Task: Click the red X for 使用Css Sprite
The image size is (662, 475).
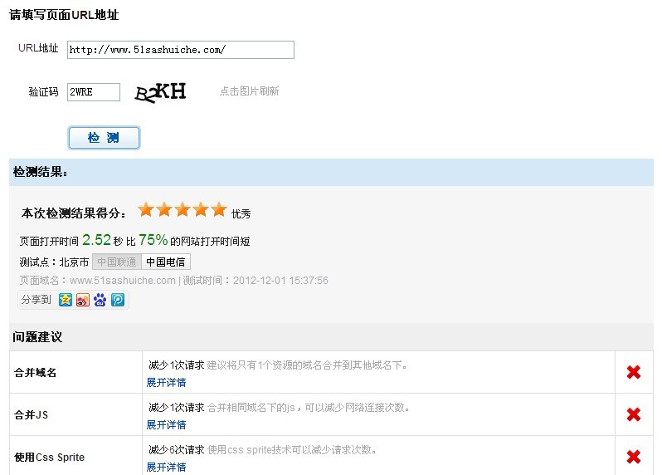Action: [x=634, y=457]
